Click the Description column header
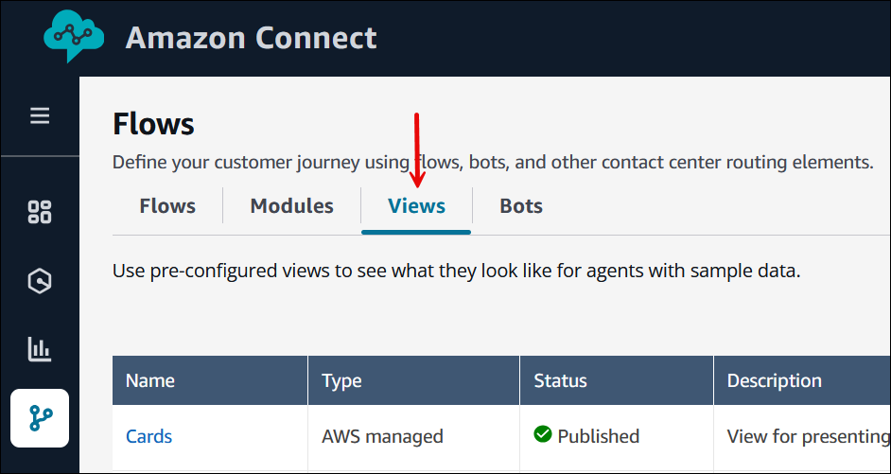This screenshot has height=474, width=891. [774, 381]
